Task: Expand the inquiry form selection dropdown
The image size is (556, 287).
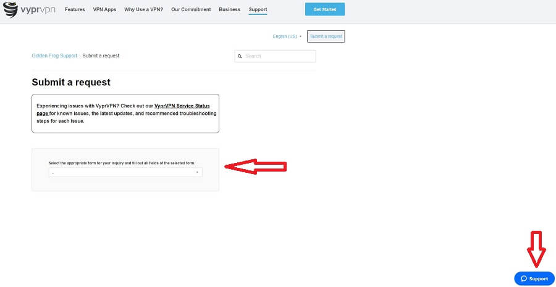Action: coord(125,173)
